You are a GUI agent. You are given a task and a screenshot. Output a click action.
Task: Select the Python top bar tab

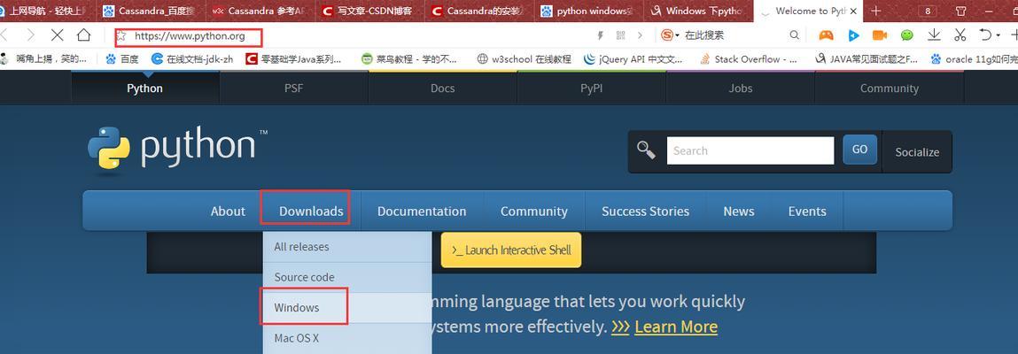[144, 88]
